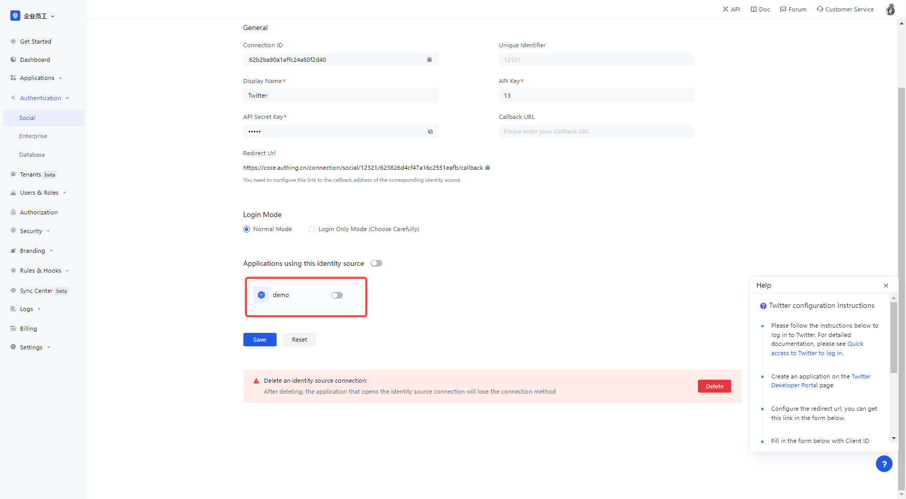
Task: Click into the Callback URL field
Action: click(596, 132)
